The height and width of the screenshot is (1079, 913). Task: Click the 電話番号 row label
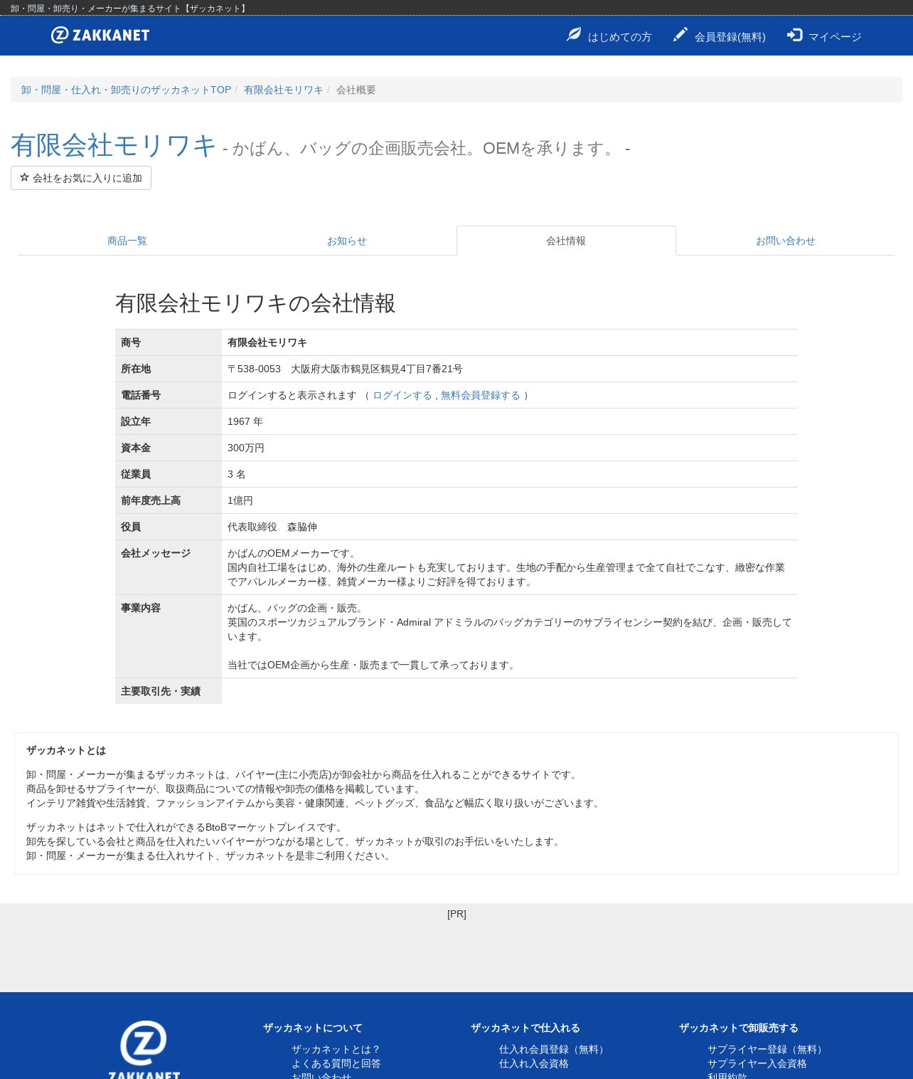[x=141, y=395]
